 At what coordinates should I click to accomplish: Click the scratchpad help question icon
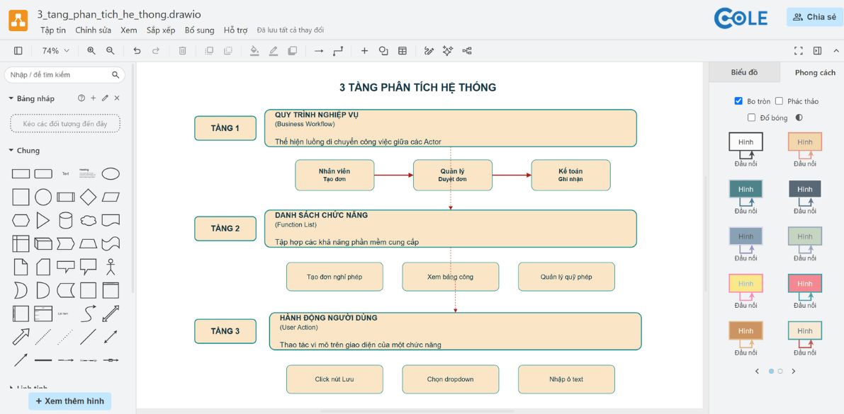(81, 98)
